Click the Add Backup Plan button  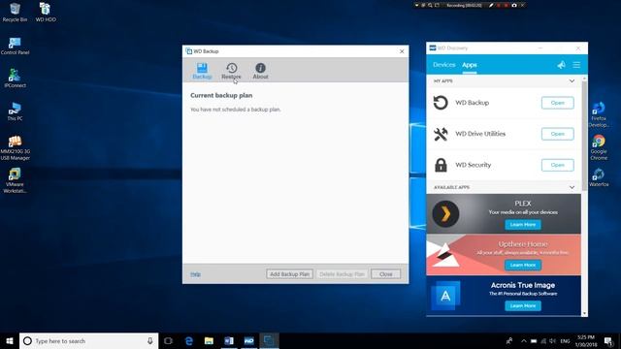[x=289, y=273]
